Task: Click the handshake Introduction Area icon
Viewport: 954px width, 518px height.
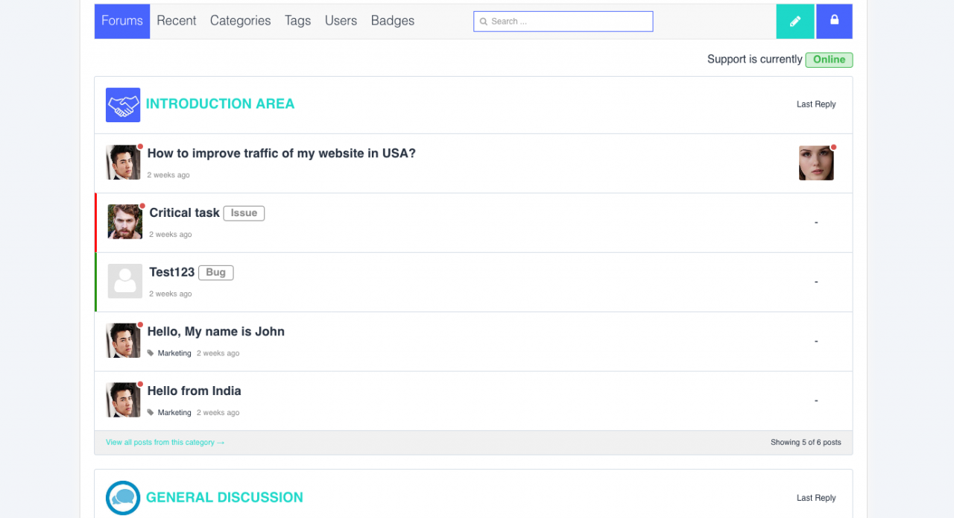Action: (x=123, y=105)
